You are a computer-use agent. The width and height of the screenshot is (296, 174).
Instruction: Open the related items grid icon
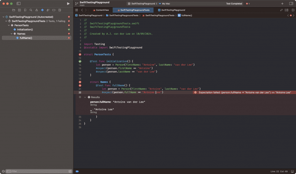pos(76,10)
